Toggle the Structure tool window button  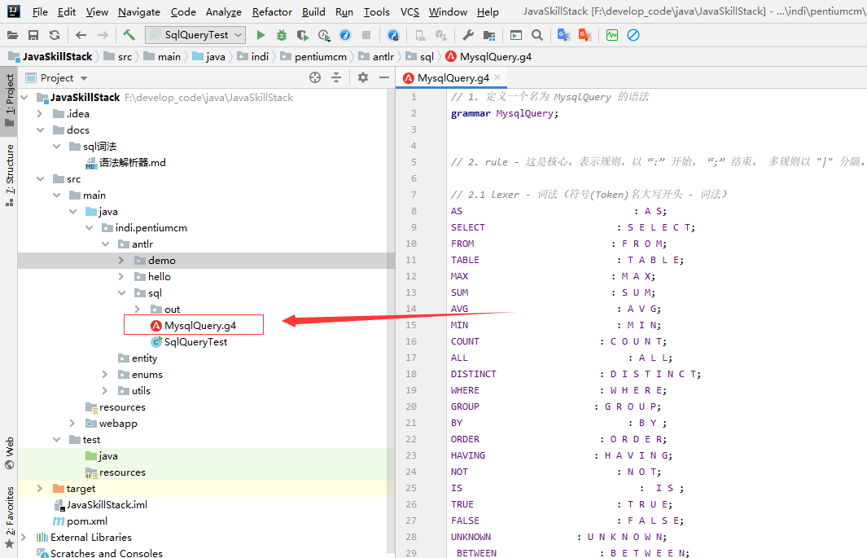(10, 175)
